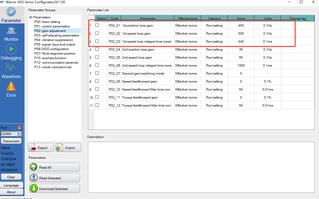Open the Parameter gear icon
The height and width of the screenshot is (199, 319).
11,12
